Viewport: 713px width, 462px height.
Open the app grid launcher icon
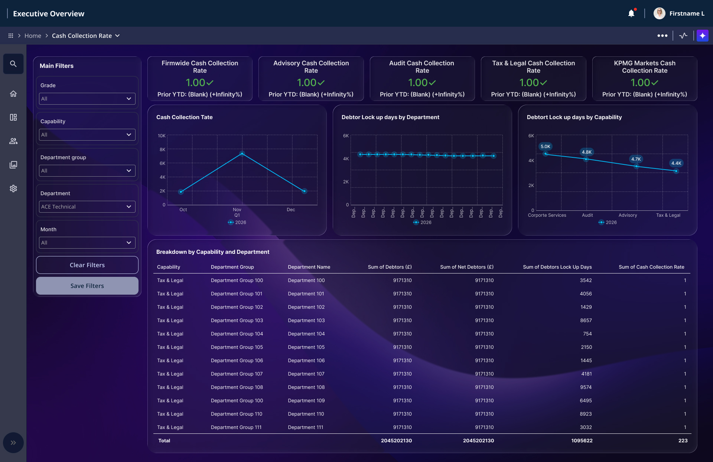[11, 36]
